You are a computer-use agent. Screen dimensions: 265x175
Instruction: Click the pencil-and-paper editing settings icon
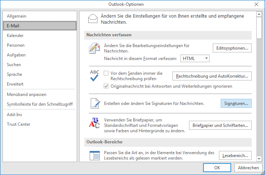[x=94, y=48]
